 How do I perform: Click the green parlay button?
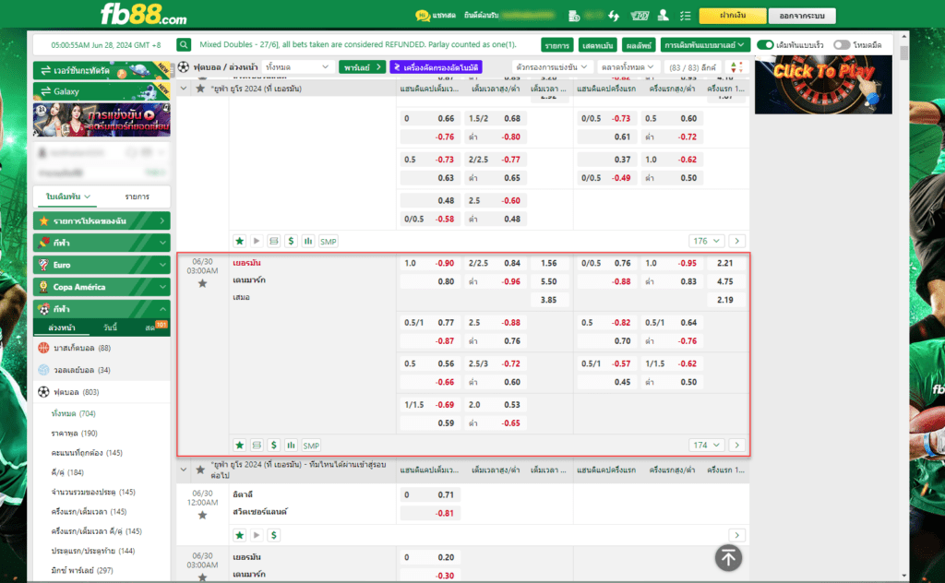[x=362, y=66]
